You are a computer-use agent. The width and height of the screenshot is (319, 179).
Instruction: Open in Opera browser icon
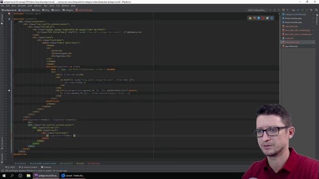click(x=263, y=18)
